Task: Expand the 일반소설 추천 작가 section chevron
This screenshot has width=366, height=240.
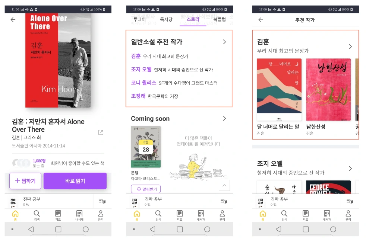Action: pyautogui.click(x=224, y=42)
